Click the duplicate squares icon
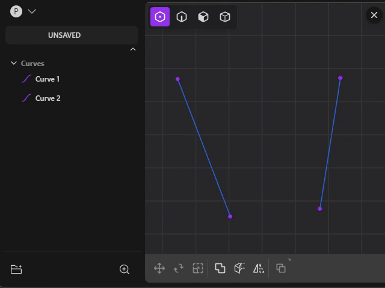Image resolution: width=385 pixels, height=288 pixels. 281,268
